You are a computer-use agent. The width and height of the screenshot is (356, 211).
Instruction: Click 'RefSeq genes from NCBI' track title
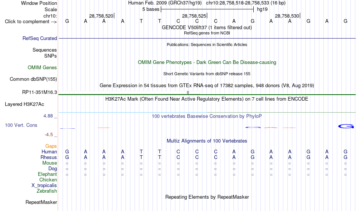[x=207, y=33]
